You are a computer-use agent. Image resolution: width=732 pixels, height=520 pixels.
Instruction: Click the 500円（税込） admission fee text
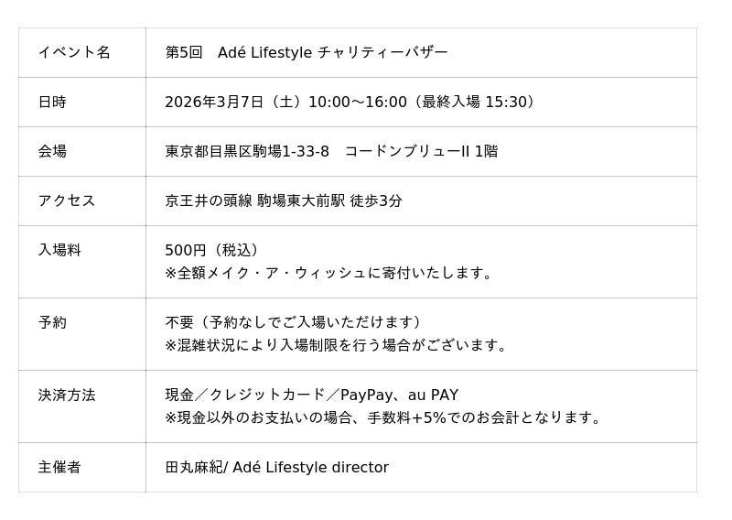[x=212, y=250]
